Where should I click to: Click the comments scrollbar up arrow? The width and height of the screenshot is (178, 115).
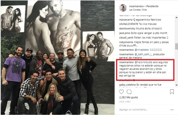[x=176, y=17]
